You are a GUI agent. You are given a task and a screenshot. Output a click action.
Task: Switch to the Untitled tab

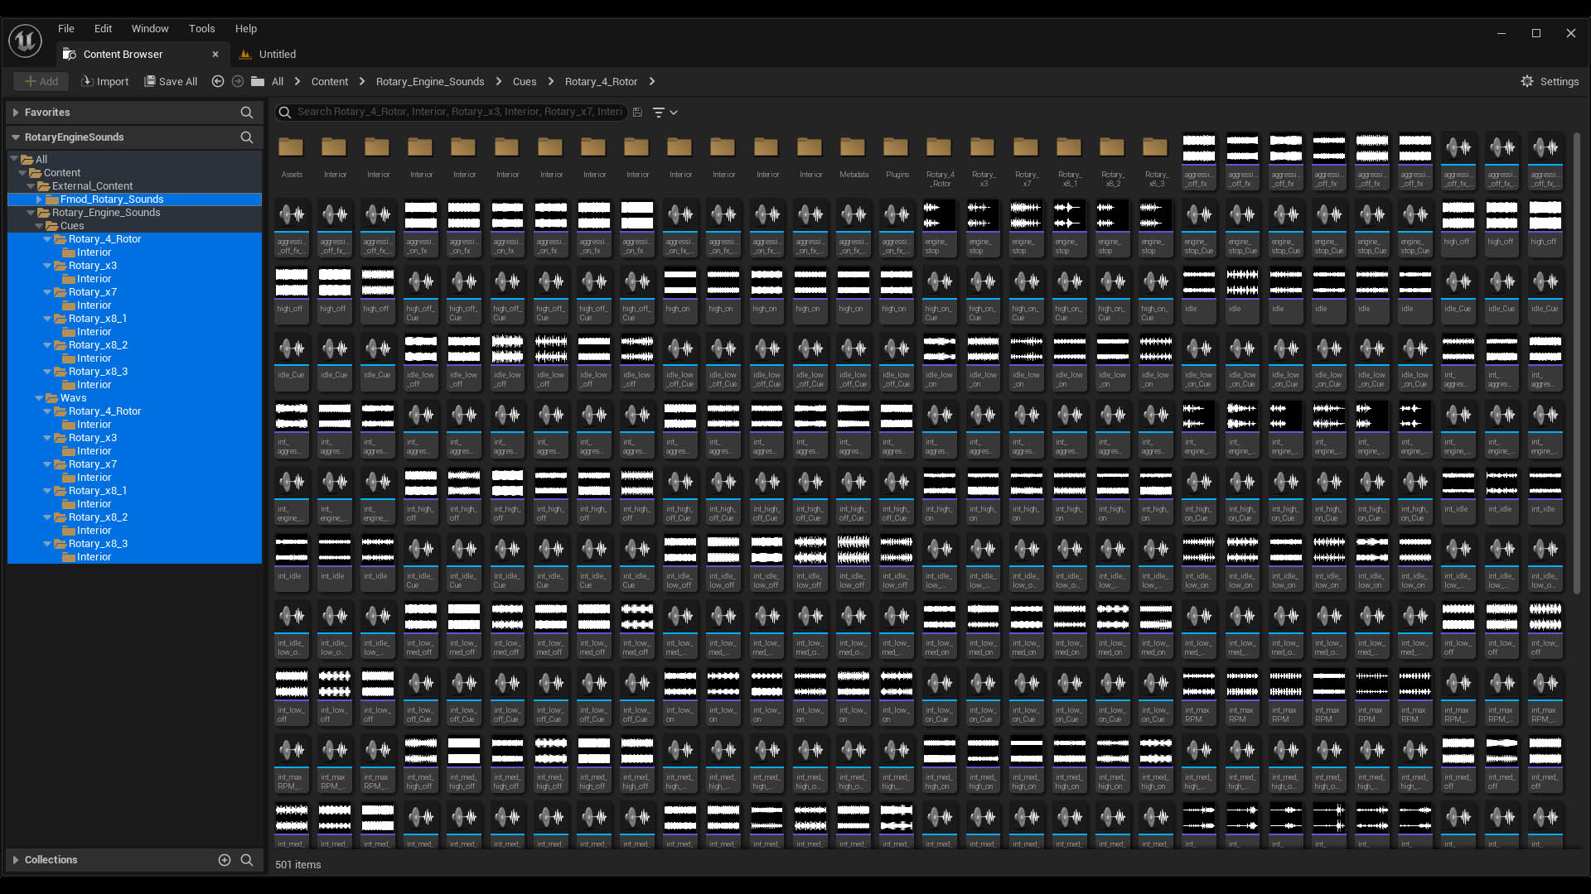(277, 54)
